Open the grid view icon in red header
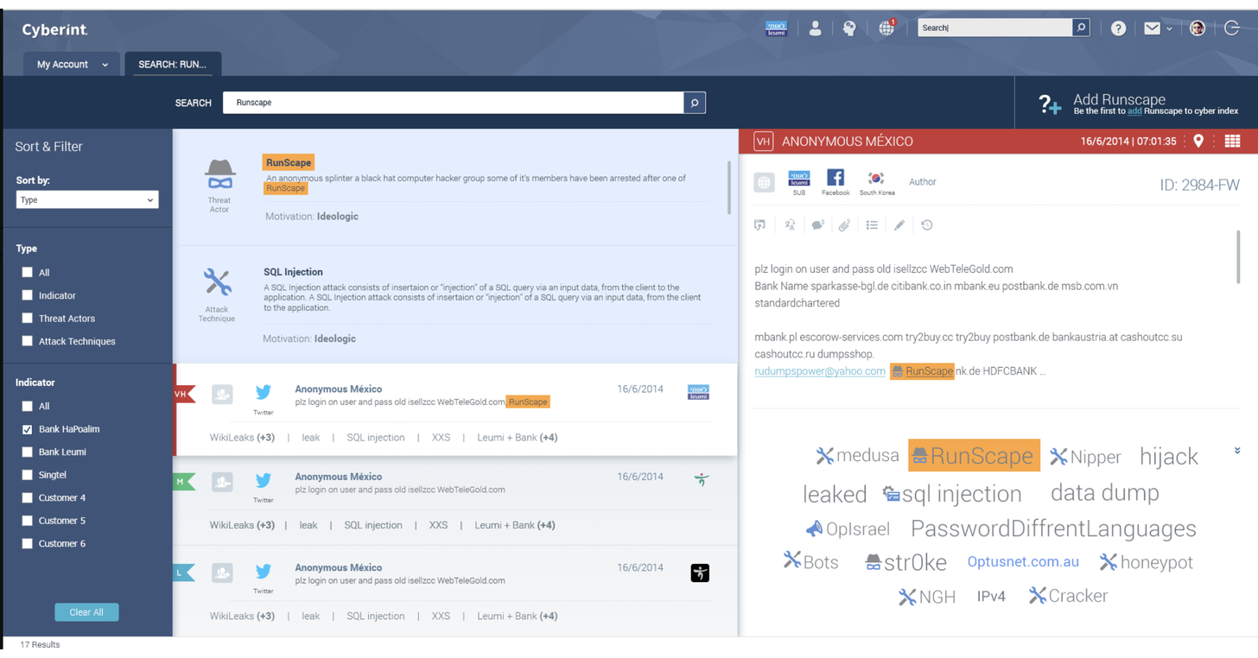 pyautogui.click(x=1233, y=141)
